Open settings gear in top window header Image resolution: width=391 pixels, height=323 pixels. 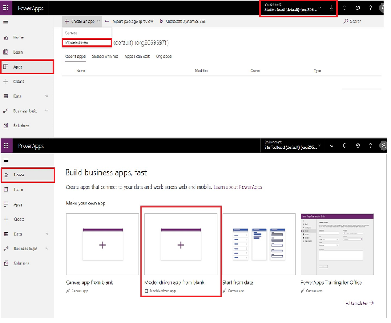(357, 8)
